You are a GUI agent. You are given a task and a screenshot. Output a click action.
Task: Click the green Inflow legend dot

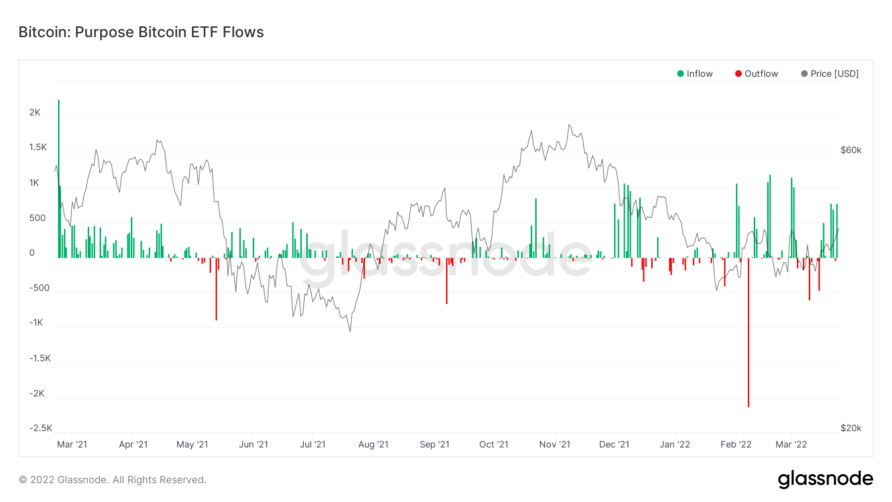pos(680,74)
